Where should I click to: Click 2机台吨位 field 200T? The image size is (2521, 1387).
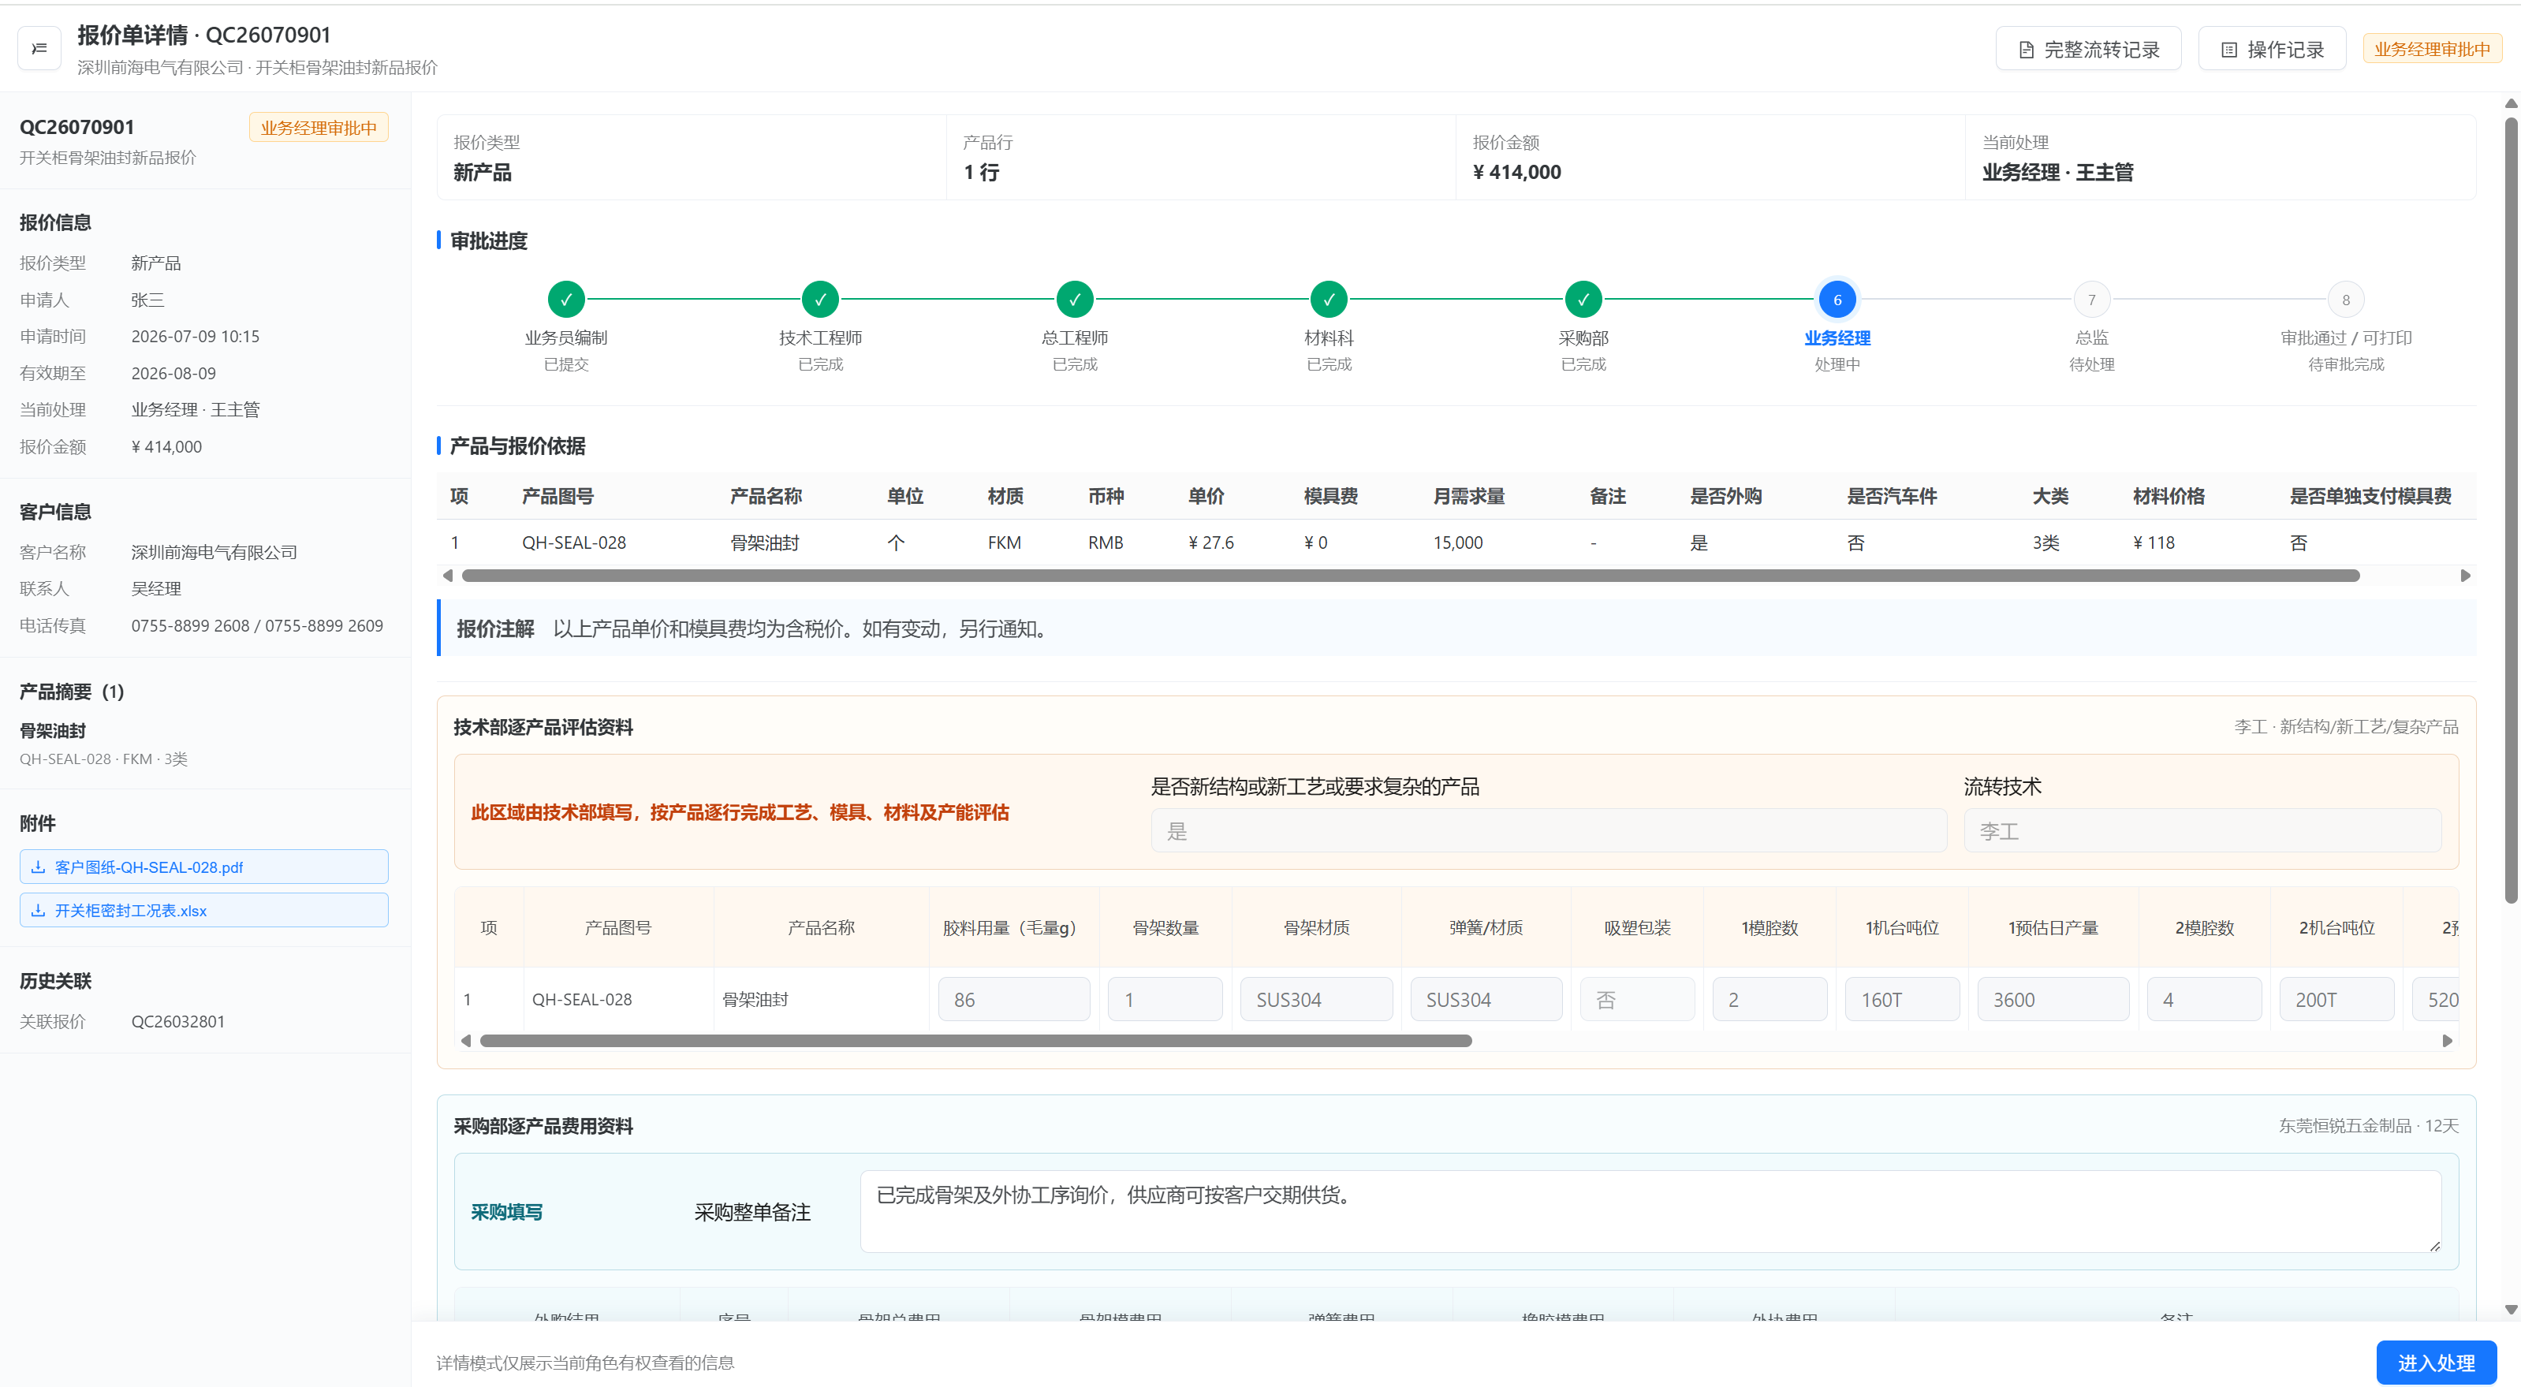(2336, 999)
